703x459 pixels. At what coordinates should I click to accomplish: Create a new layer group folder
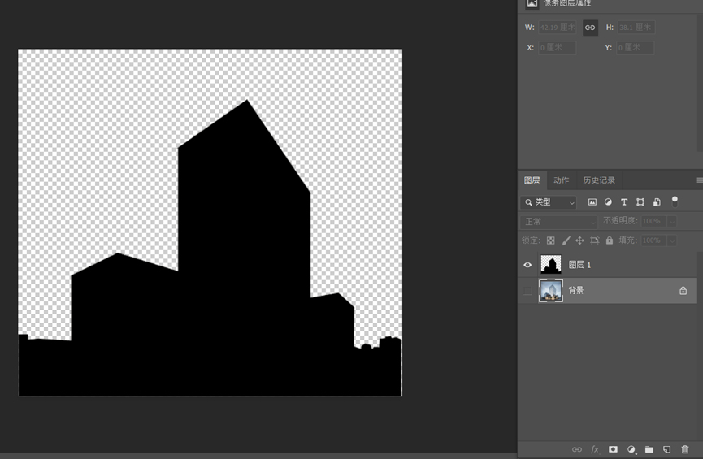[x=649, y=449]
